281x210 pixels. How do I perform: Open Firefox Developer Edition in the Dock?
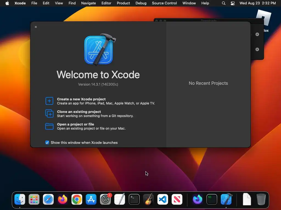pos(198,199)
